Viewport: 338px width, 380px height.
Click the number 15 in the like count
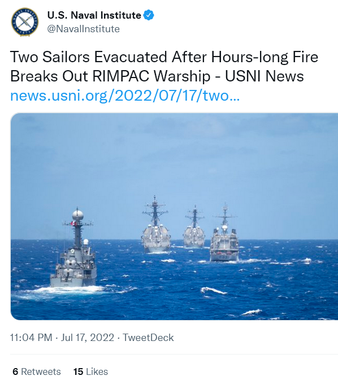(x=78, y=372)
